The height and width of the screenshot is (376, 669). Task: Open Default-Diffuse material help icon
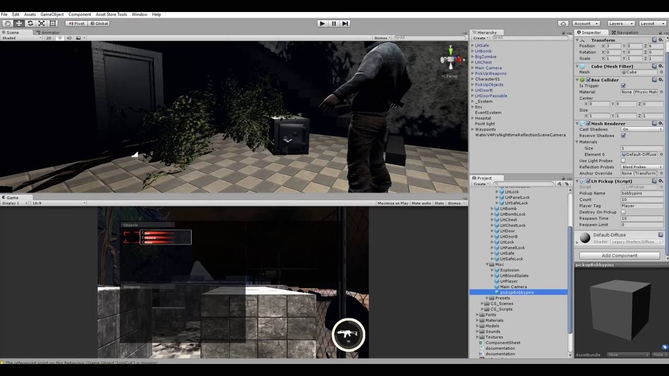pyautogui.click(x=661, y=235)
